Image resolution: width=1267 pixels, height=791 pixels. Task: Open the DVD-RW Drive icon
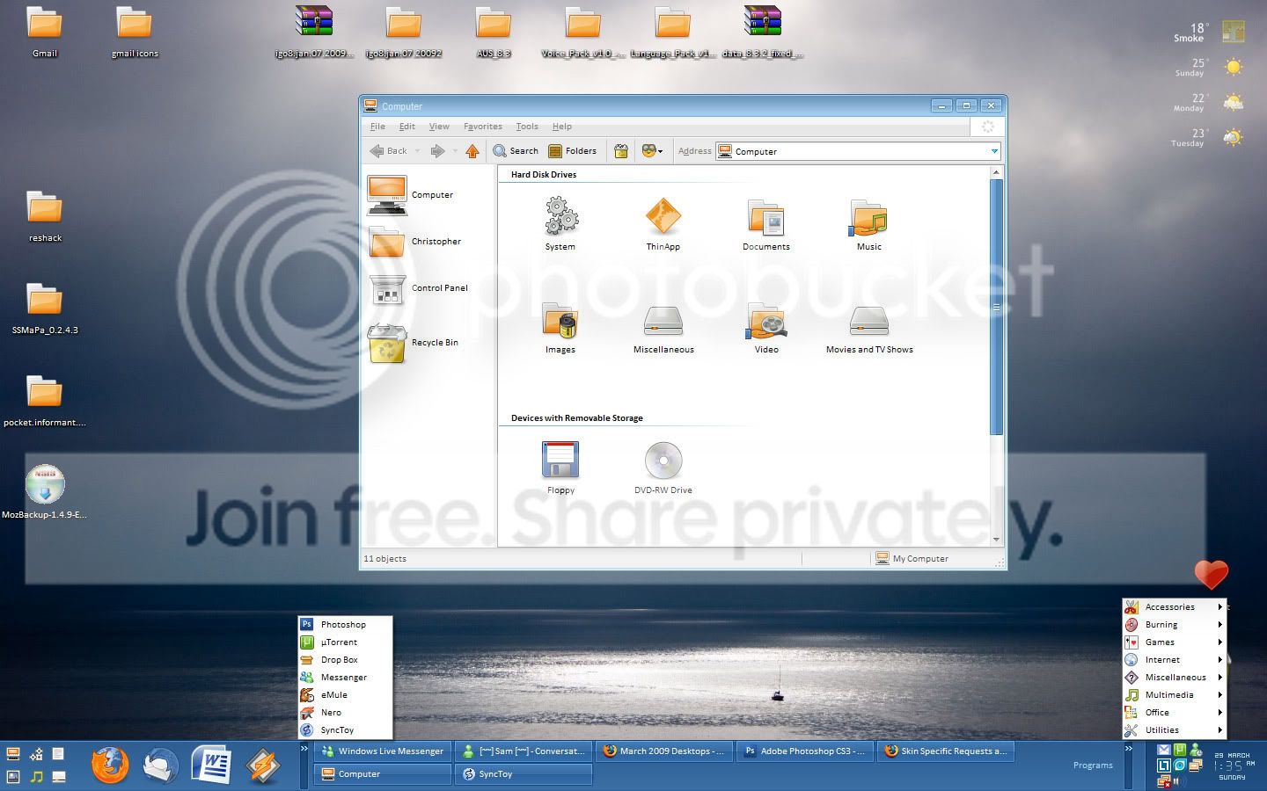tap(663, 461)
